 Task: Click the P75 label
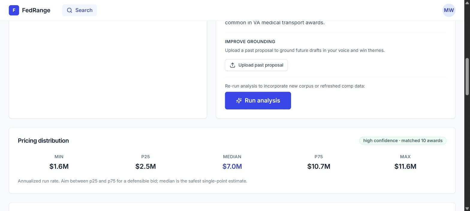319,157
